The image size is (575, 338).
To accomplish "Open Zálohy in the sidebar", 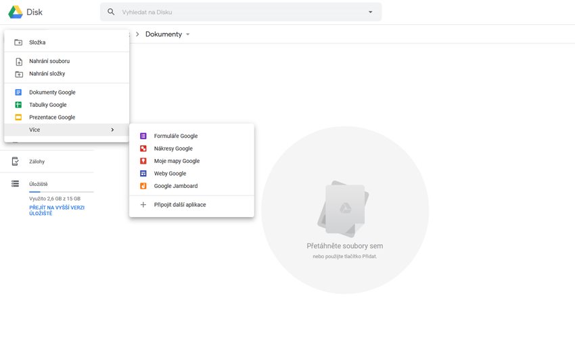I will 37,162.
